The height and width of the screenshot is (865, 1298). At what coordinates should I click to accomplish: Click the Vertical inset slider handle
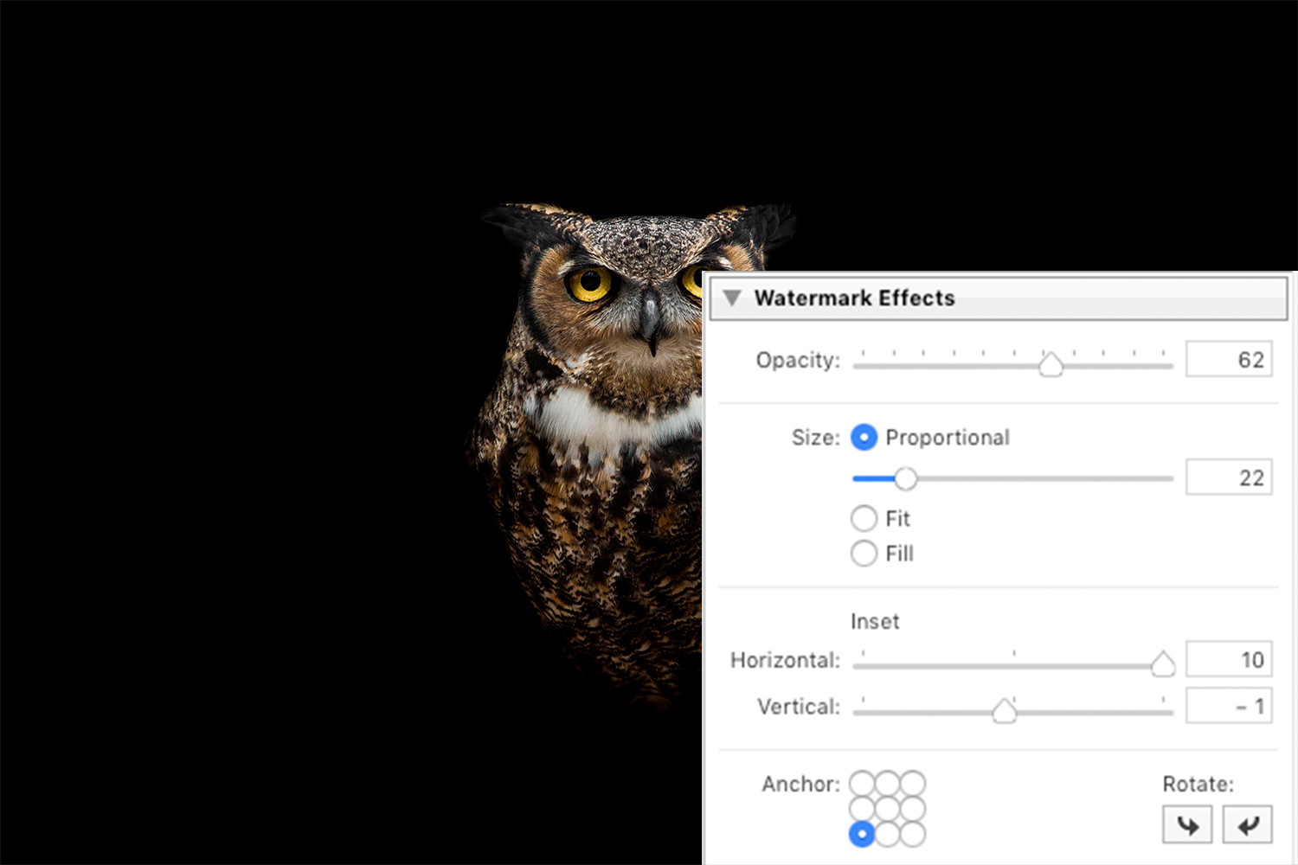pos(1005,711)
